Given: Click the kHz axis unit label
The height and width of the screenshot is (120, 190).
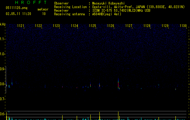Looking at the screenshot, I should click(x=3, y=24).
